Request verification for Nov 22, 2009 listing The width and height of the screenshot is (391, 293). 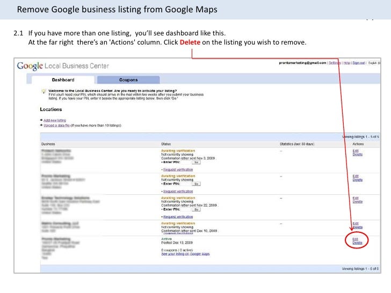click(x=178, y=217)
